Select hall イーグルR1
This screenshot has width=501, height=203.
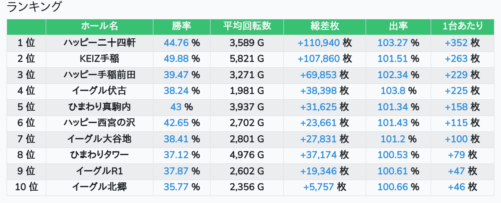(x=99, y=171)
